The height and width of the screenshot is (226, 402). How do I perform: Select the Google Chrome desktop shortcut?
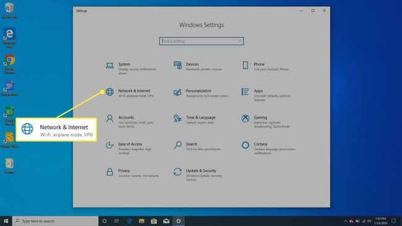pyautogui.click(x=9, y=64)
